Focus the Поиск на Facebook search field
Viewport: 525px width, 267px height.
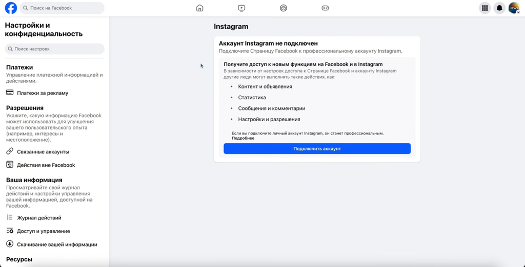pyautogui.click(x=62, y=8)
